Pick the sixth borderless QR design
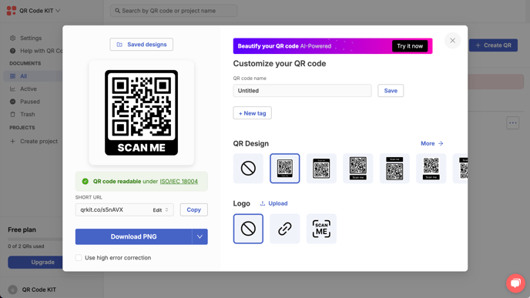This screenshot has height=298, width=530. [431, 169]
